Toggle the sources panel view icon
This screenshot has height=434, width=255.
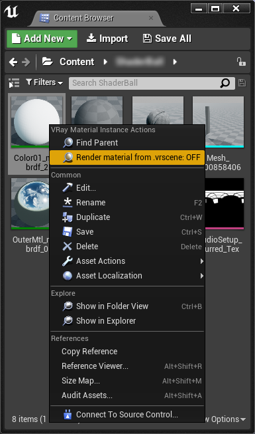coord(14,83)
